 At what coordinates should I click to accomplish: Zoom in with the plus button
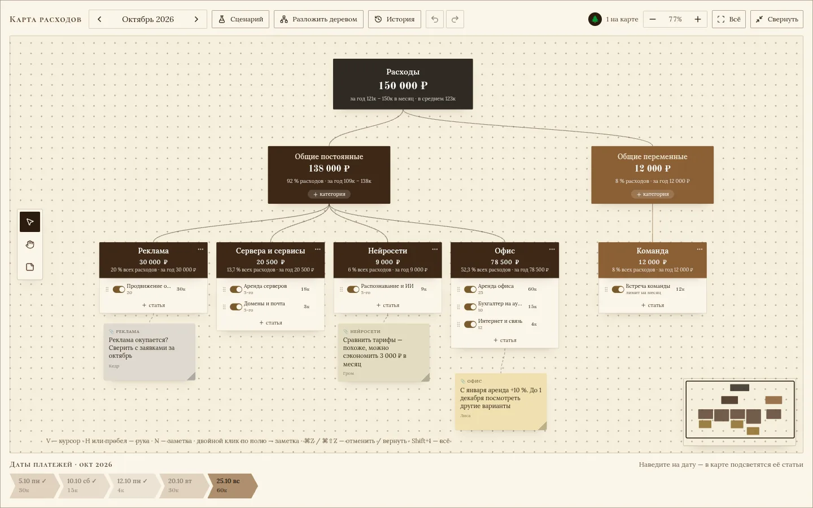click(698, 19)
